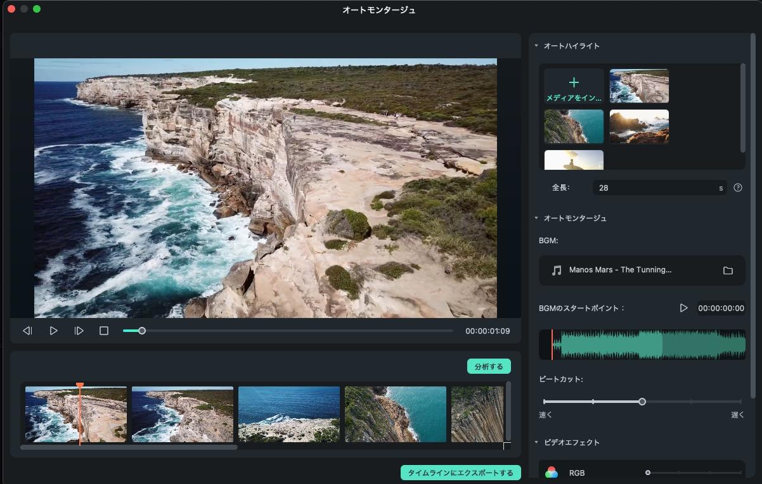Click the previous frame playback icon

coord(27,331)
